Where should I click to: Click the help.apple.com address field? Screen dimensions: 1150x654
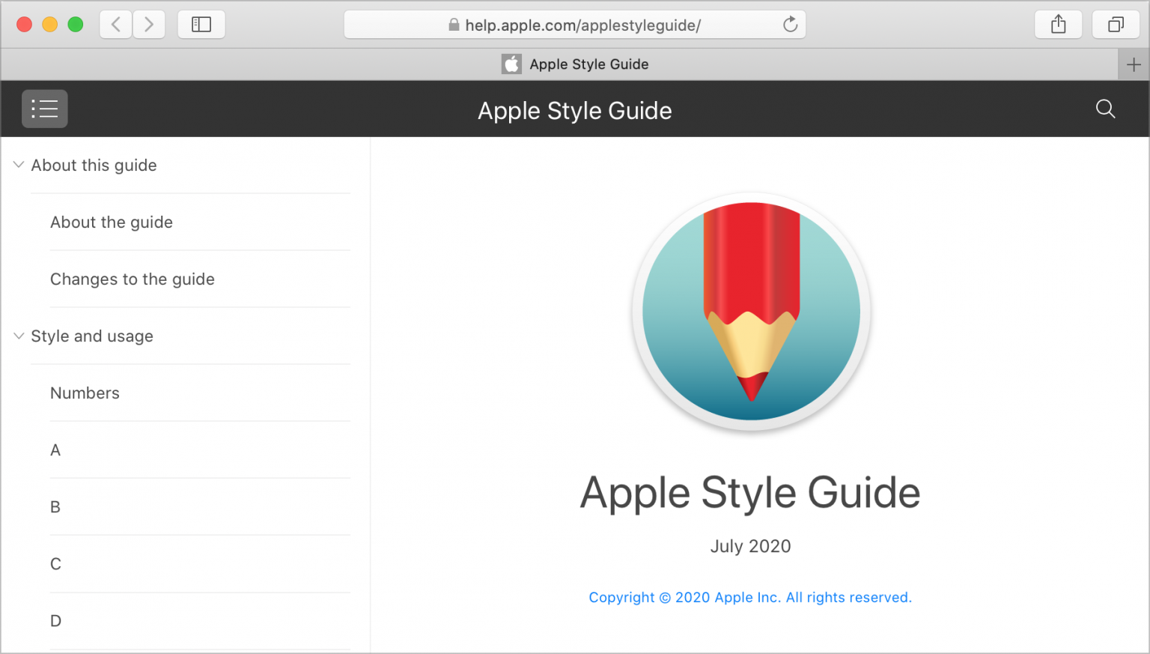575,25
